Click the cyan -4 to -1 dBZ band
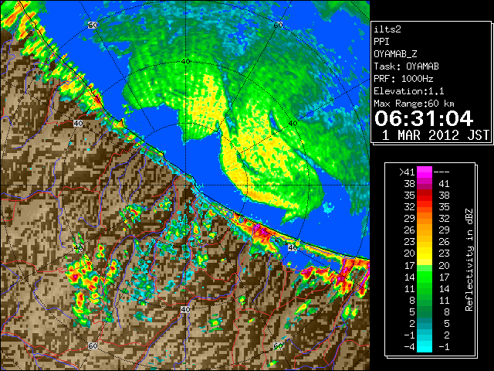 click(425, 347)
